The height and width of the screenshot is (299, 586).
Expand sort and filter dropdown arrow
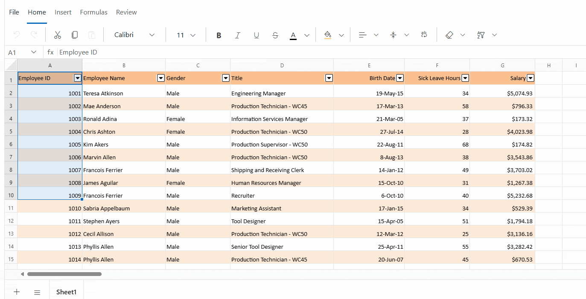point(495,35)
